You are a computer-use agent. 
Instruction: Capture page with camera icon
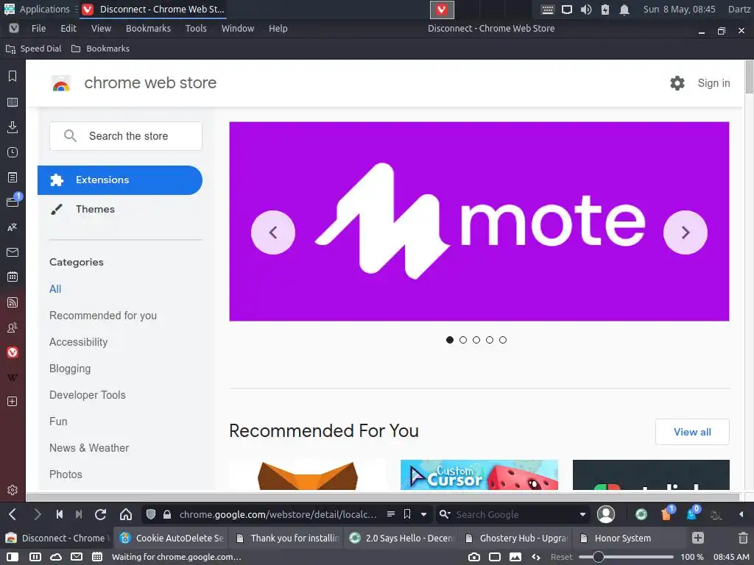(474, 557)
